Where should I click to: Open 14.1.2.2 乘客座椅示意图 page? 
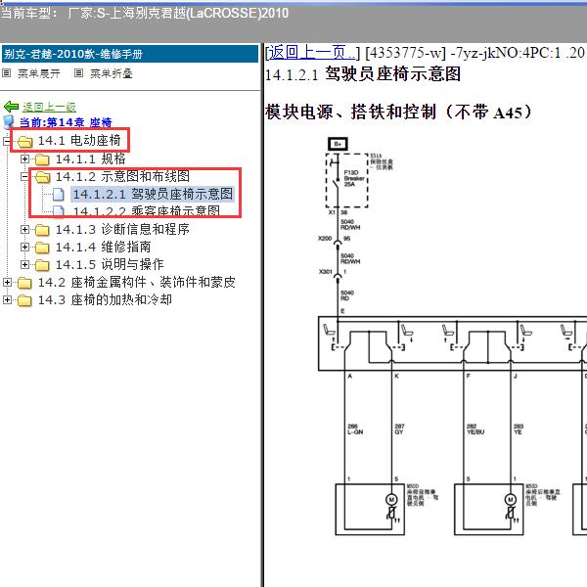coord(147,210)
